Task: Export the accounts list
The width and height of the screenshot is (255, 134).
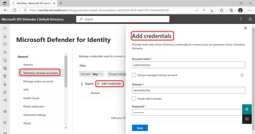Action: 87,84
